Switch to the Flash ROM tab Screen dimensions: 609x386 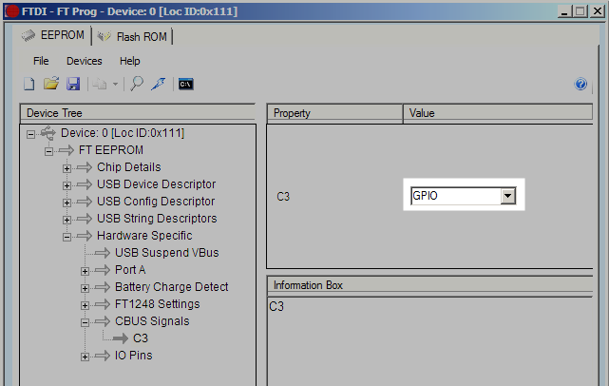tap(132, 36)
